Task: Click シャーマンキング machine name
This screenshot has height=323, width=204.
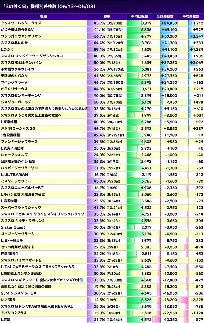Action: click(x=14, y=155)
